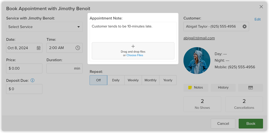The image size is (269, 133).
Task: Set Repeat to Monthly
Action: pyautogui.click(x=151, y=80)
